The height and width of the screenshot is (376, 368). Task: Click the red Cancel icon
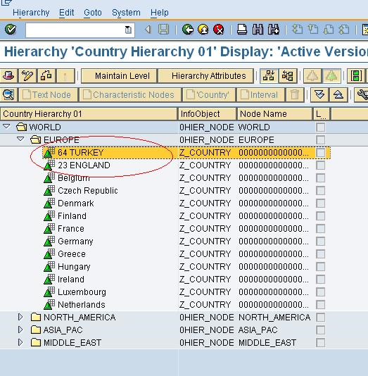point(219,30)
